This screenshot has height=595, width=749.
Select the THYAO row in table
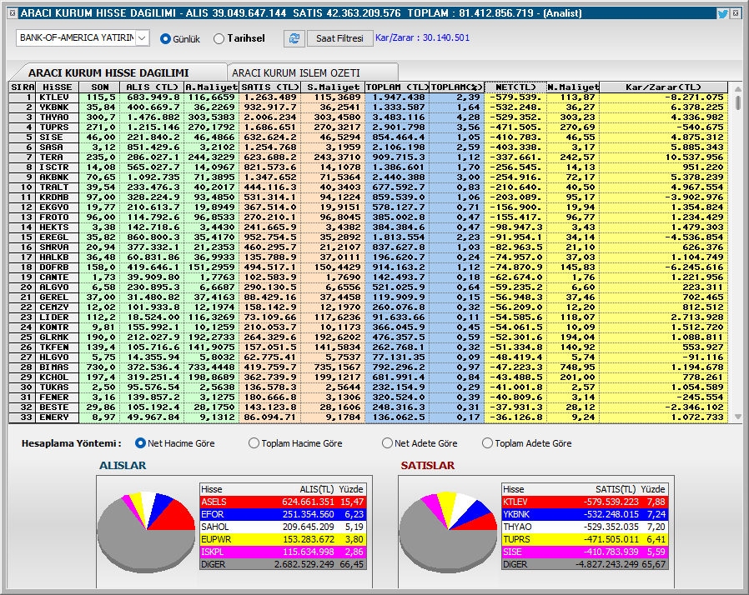369,117
